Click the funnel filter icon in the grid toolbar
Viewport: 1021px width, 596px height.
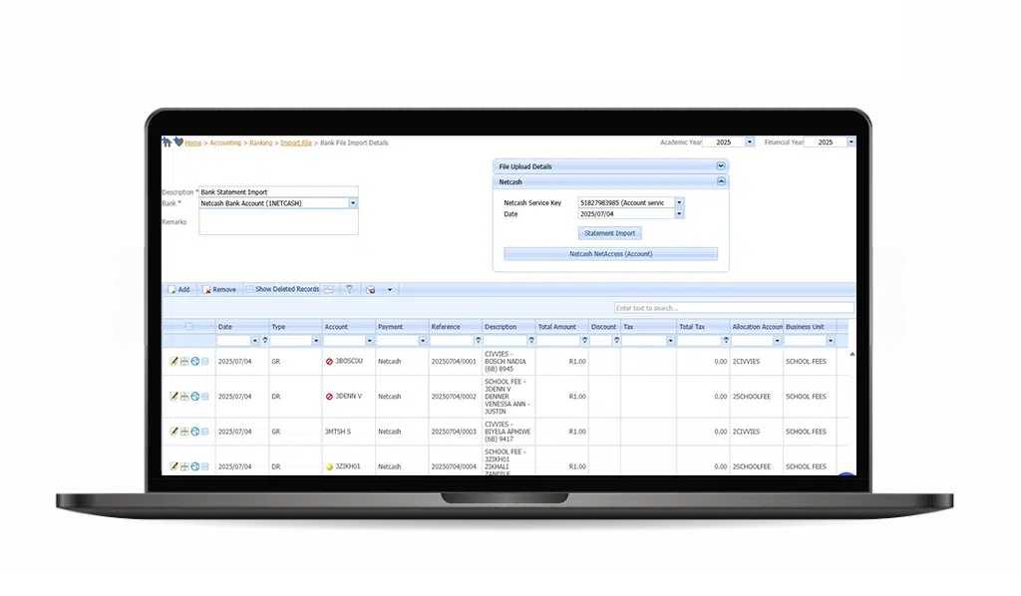click(x=349, y=289)
